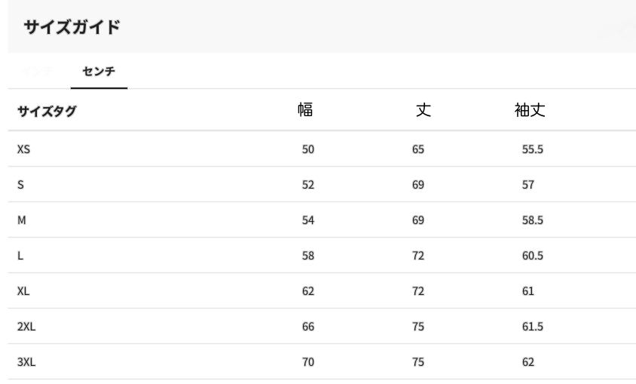This screenshot has width=636, height=384.
Task: Click the サイズタグ column header
Action: pyautogui.click(x=47, y=112)
